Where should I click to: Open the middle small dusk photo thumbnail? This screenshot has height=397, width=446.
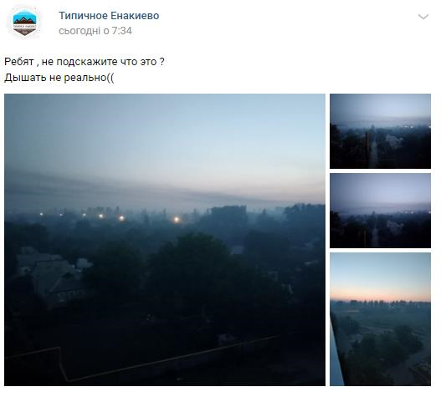[x=380, y=211]
